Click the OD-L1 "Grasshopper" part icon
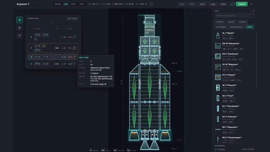The width and height of the screenshot is (270, 152). pos(218,140)
